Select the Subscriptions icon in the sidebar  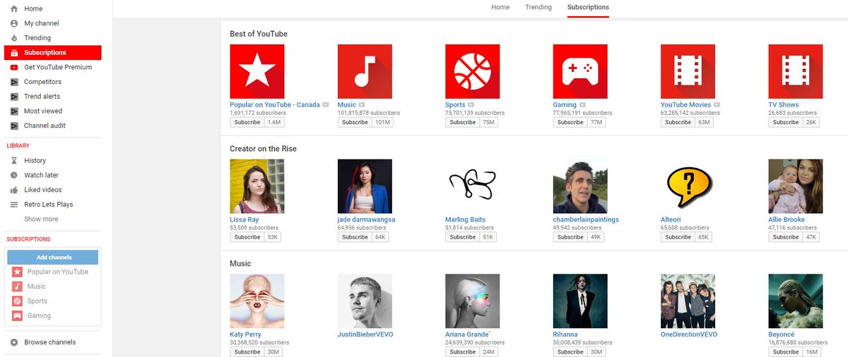(14, 53)
